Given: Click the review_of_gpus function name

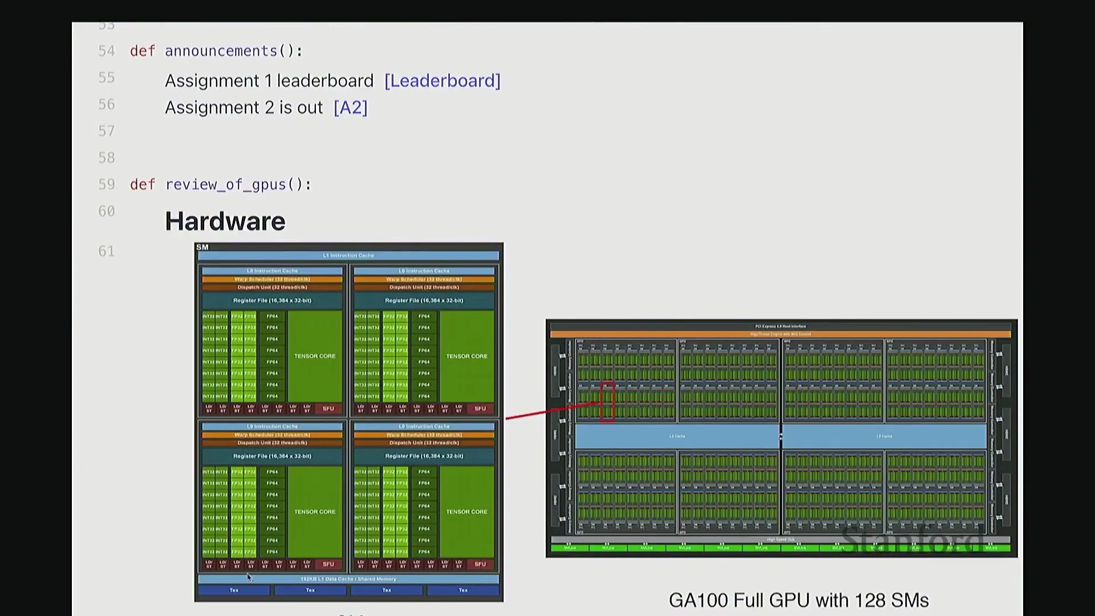Looking at the screenshot, I should point(225,185).
